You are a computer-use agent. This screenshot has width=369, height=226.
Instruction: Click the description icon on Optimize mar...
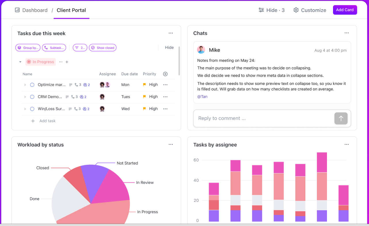tap(71, 85)
